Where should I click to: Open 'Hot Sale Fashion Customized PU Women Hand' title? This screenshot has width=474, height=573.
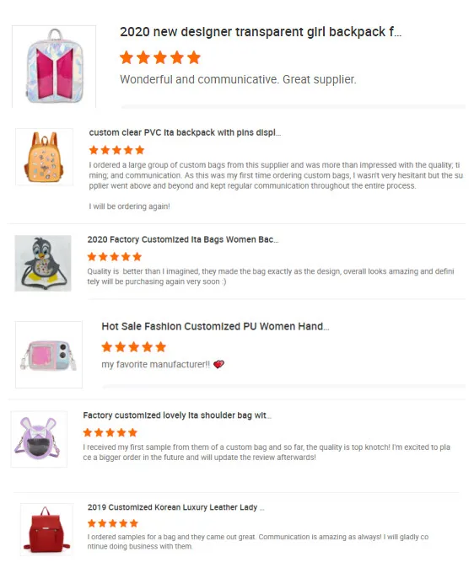pyautogui.click(x=215, y=326)
